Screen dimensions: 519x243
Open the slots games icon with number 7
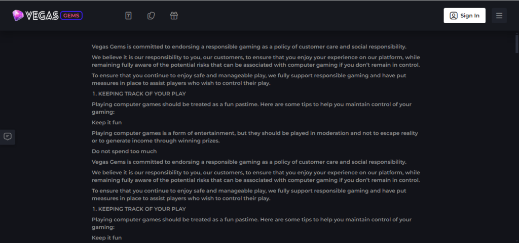pos(128,16)
